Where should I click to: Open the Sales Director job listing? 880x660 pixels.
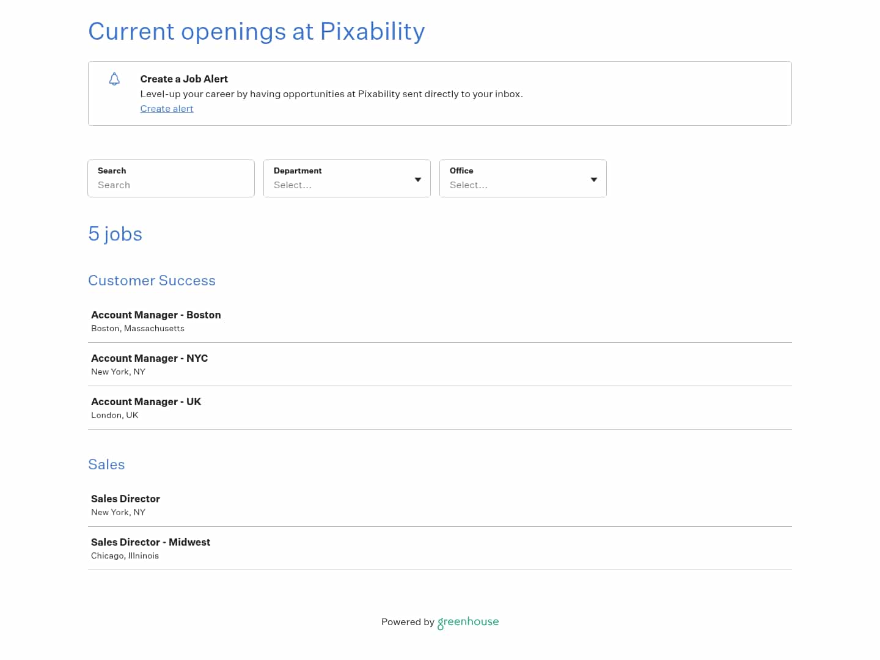point(125,499)
